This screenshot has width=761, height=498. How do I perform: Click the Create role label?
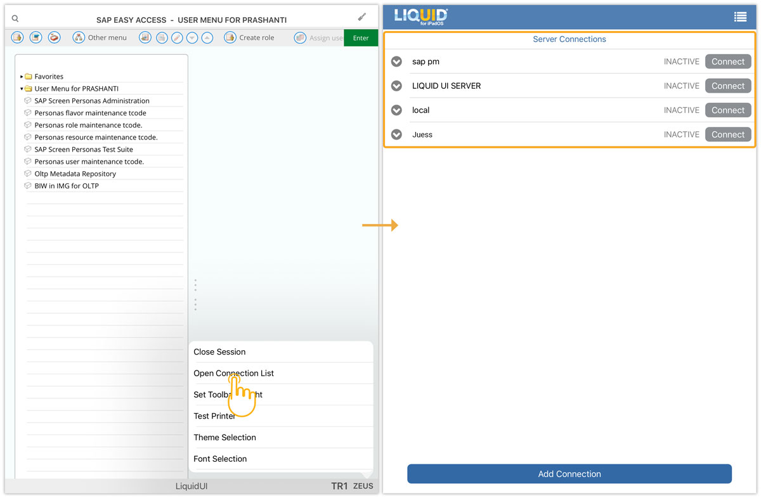[x=257, y=37]
